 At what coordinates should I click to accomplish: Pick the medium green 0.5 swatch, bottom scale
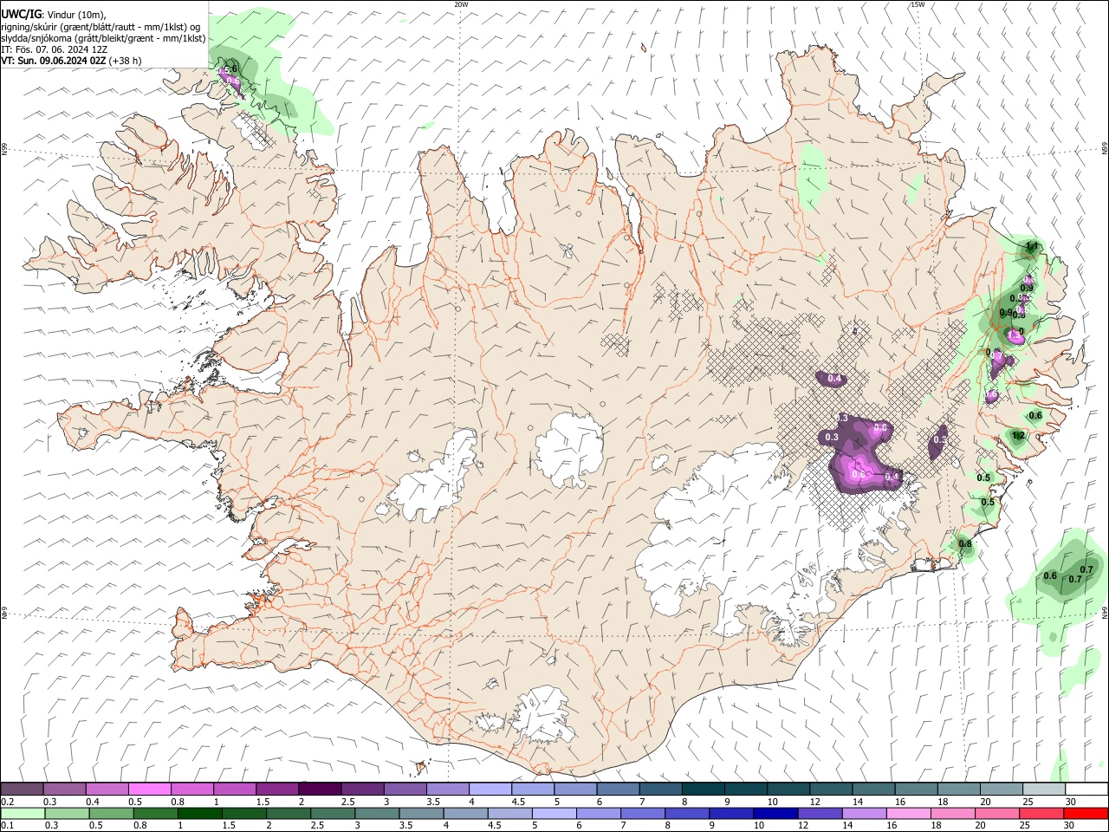pyautogui.click(x=111, y=814)
